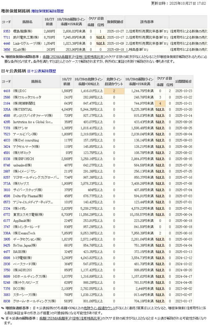Open stock code 4418 JDSC
Screen dimensions: 210x327
click(6, 91)
